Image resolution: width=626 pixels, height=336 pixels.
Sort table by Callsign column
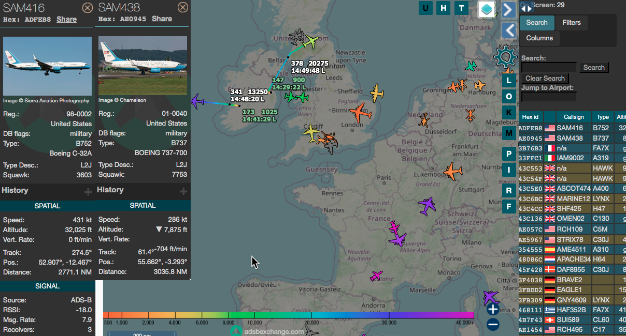point(574,117)
